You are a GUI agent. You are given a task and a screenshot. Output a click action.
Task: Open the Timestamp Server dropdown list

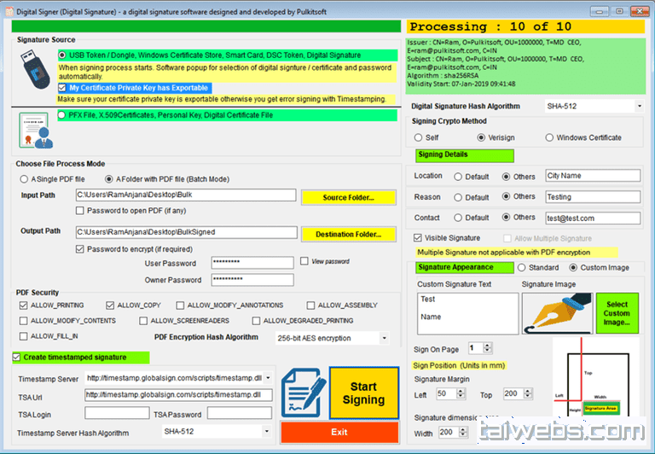267,377
